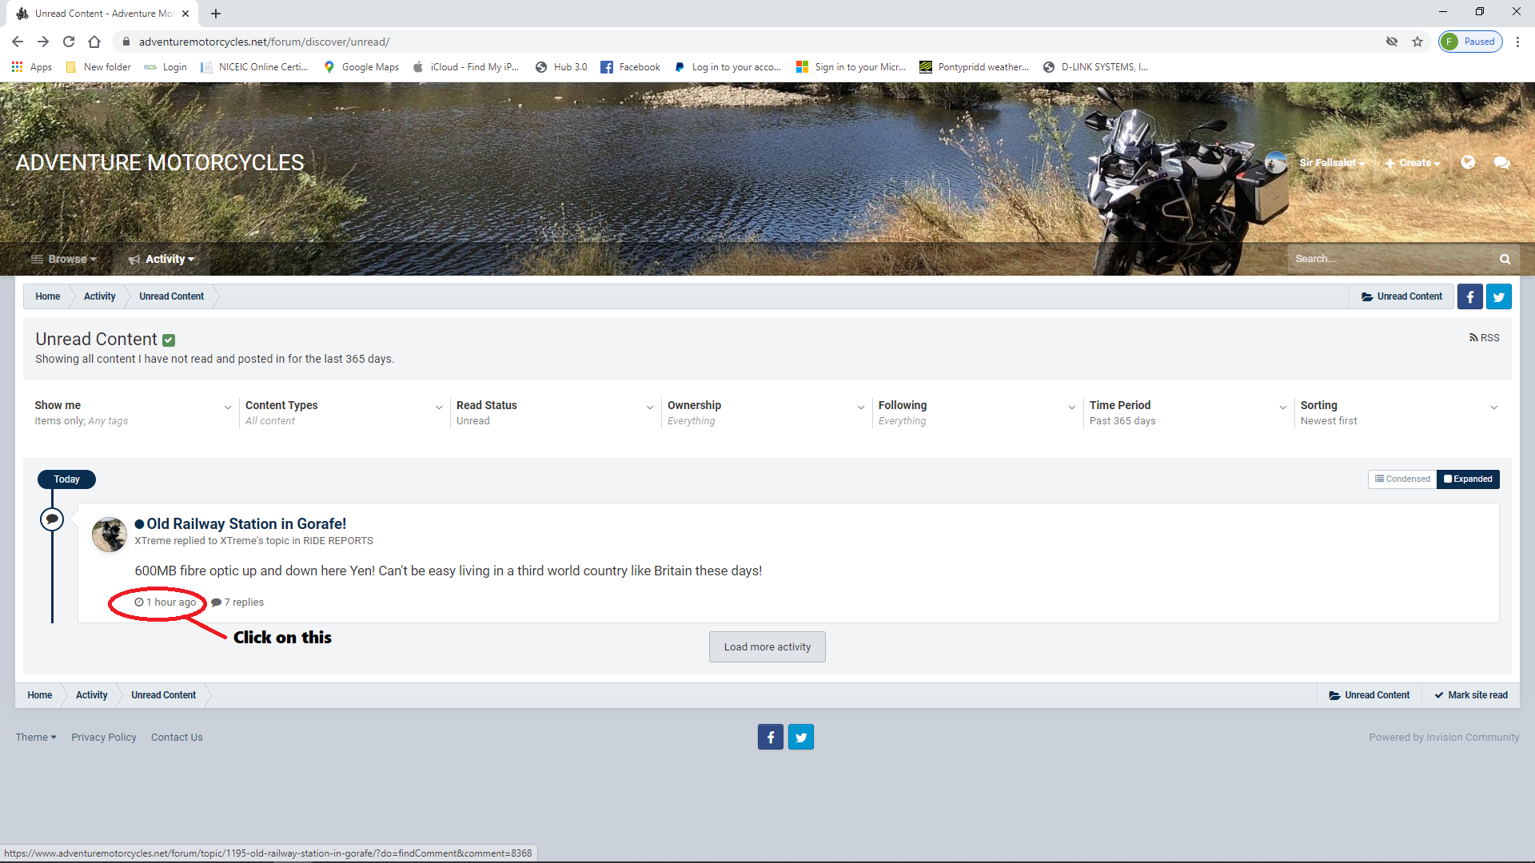
Task: Click the third-party cookie blocked eye icon
Action: tap(1392, 42)
